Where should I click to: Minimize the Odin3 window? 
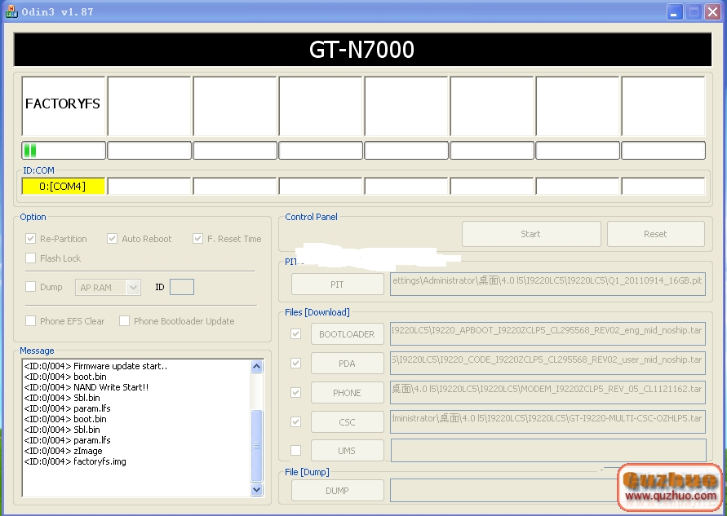coord(675,11)
